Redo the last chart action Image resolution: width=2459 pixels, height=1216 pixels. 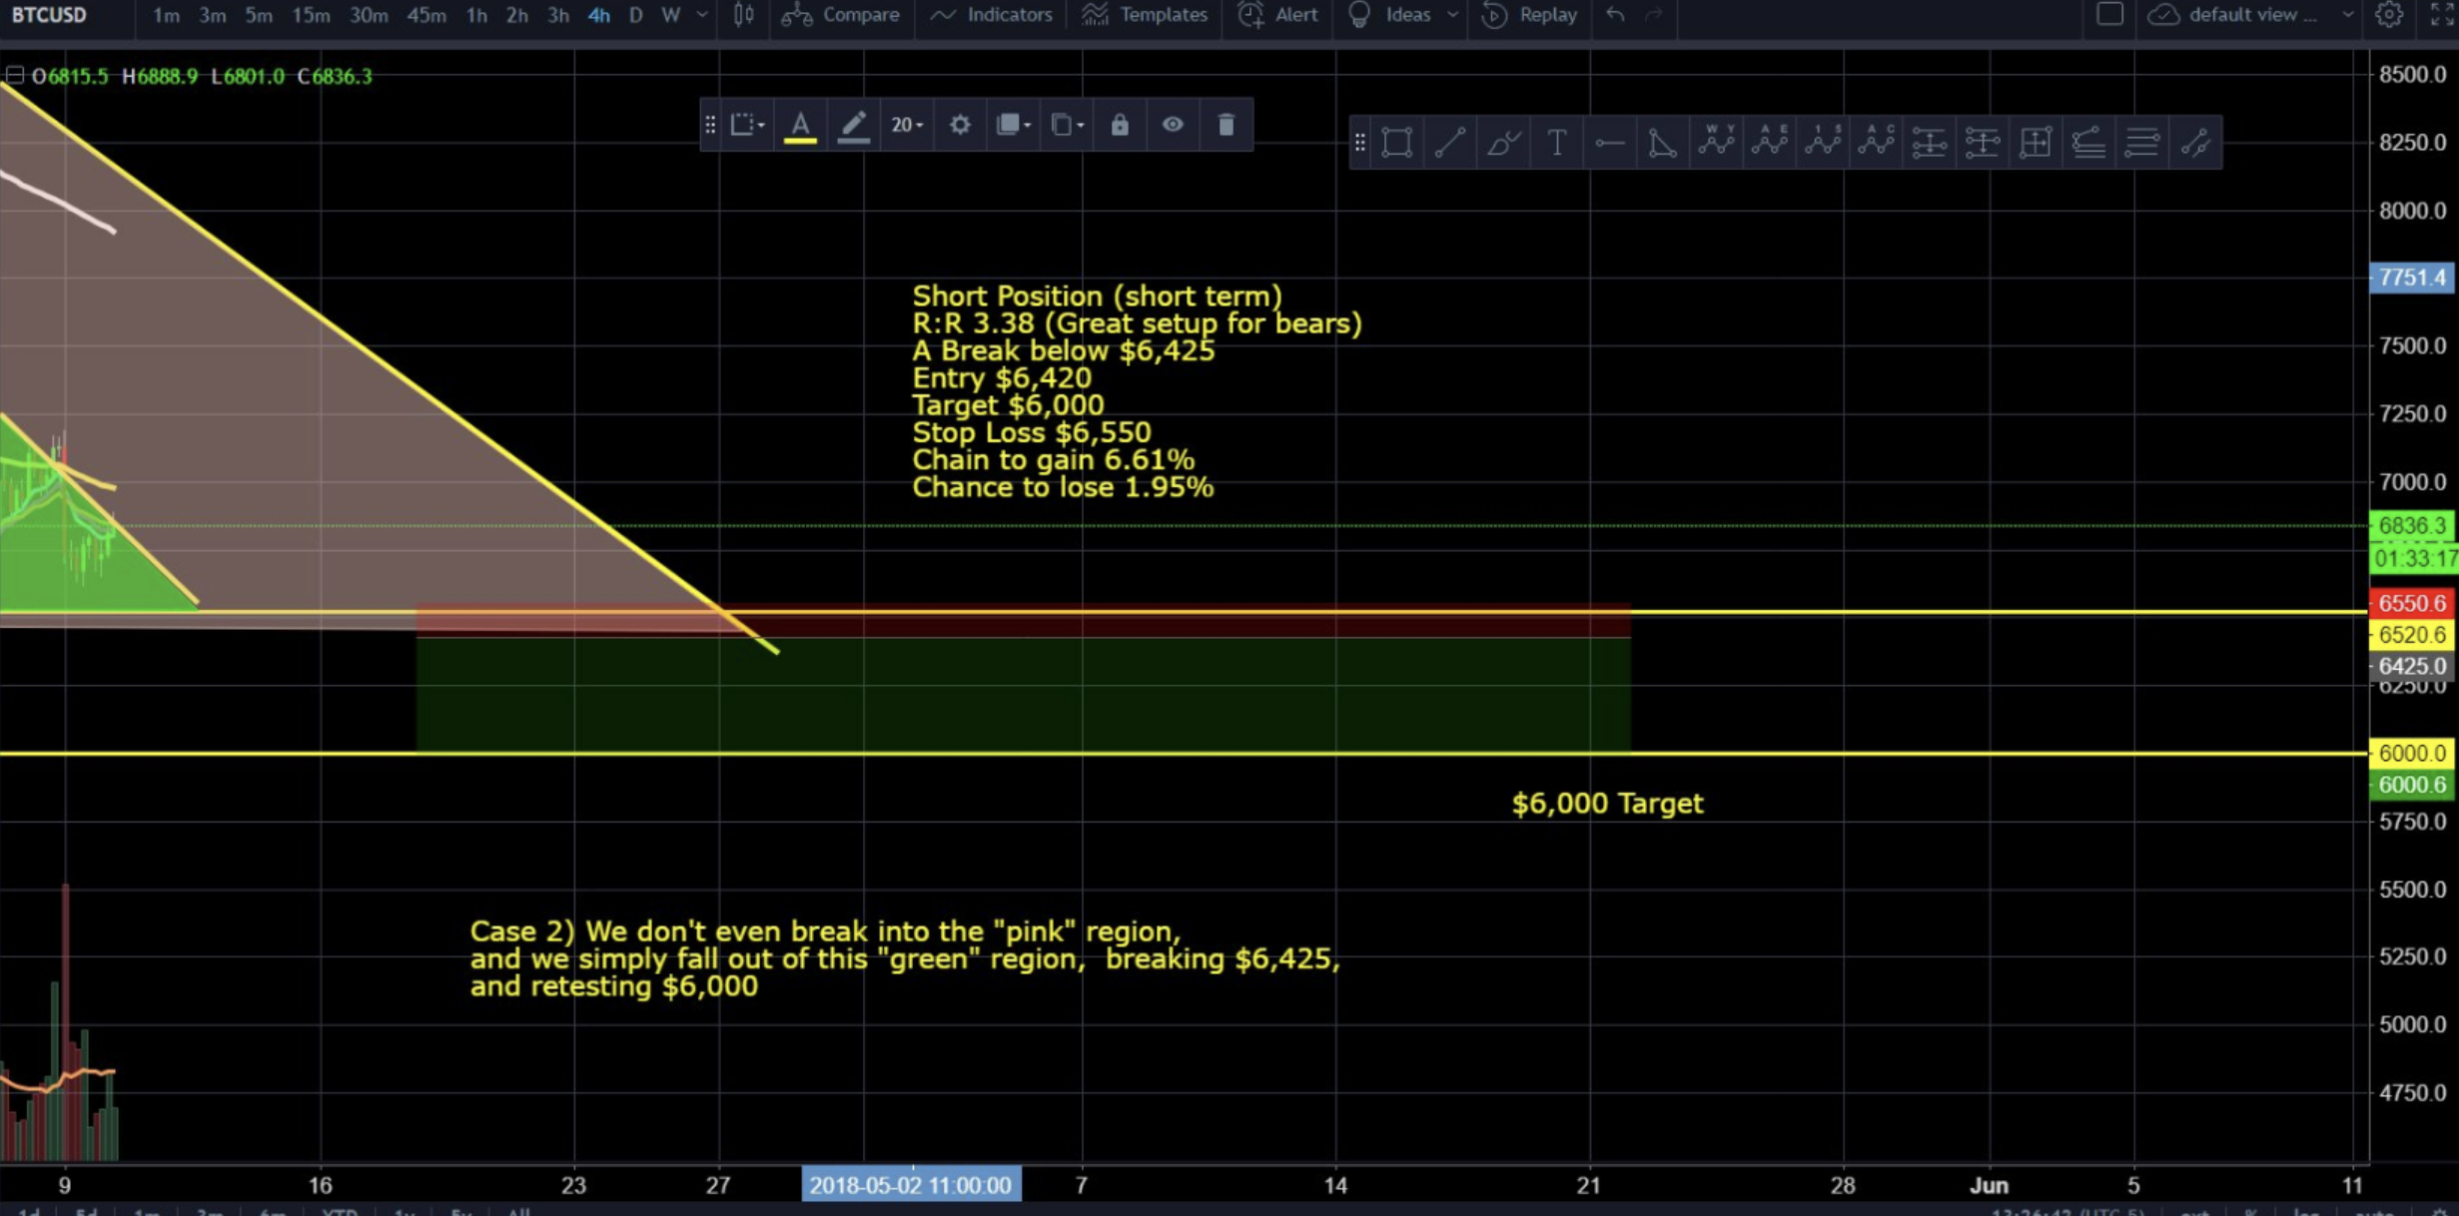pyautogui.click(x=1654, y=15)
